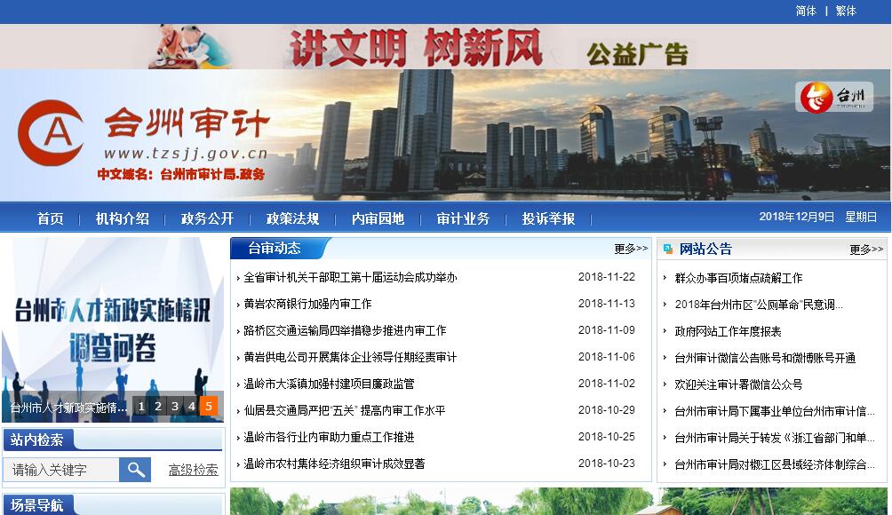Open the 投诉举报 menu item
Viewport: 892px width, 515px height.
548,218
